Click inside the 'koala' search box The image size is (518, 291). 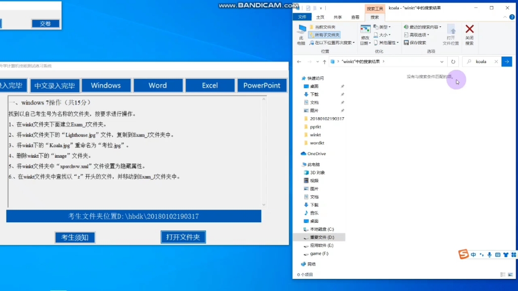pos(481,61)
